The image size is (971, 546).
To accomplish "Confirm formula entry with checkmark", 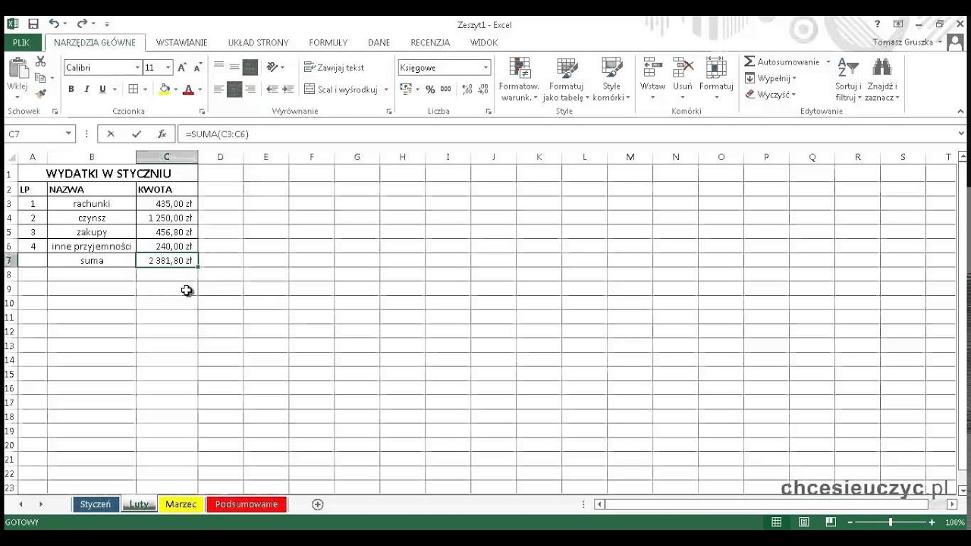I will [x=137, y=133].
